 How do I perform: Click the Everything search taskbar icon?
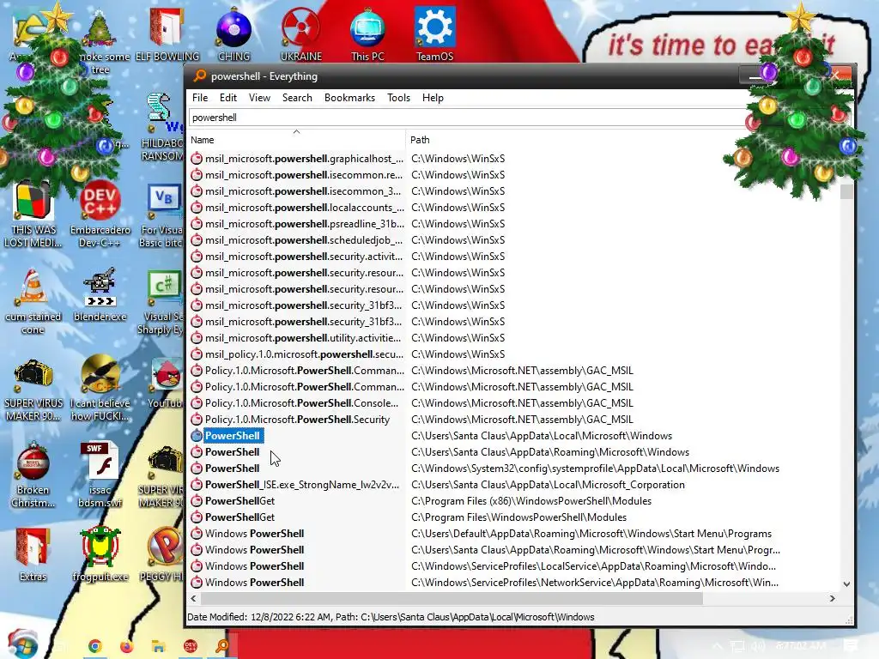tap(222, 647)
